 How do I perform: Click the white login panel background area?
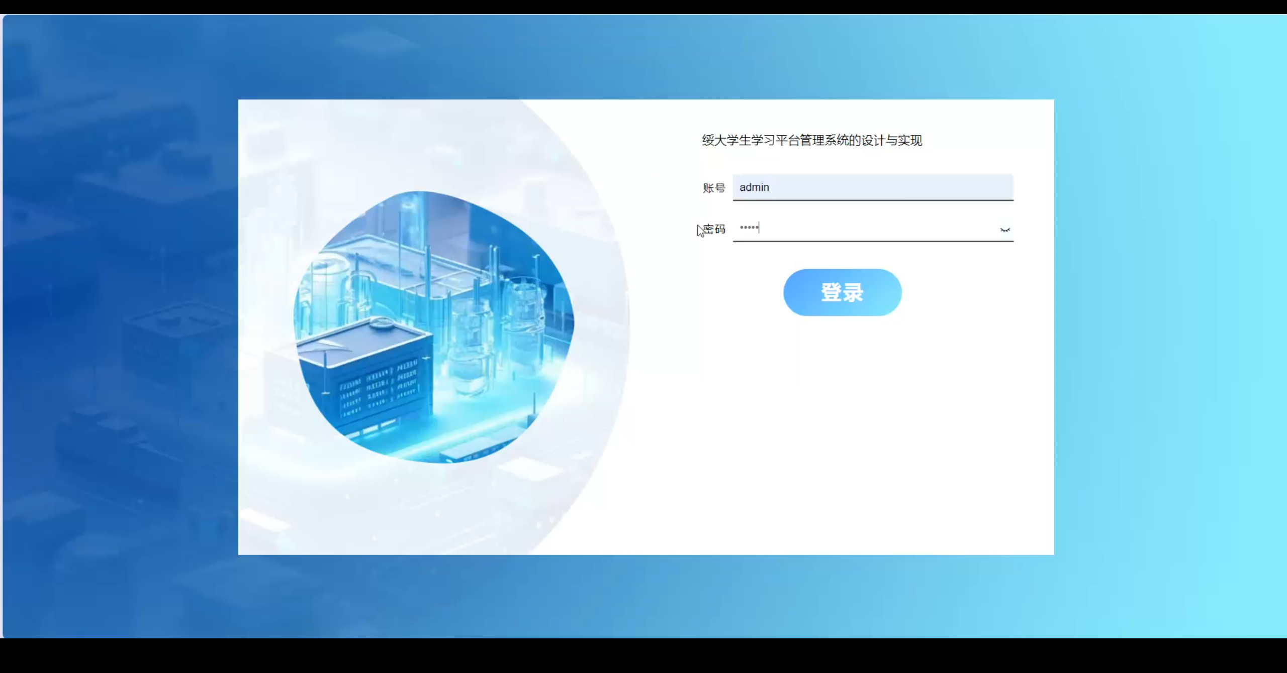point(855,442)
